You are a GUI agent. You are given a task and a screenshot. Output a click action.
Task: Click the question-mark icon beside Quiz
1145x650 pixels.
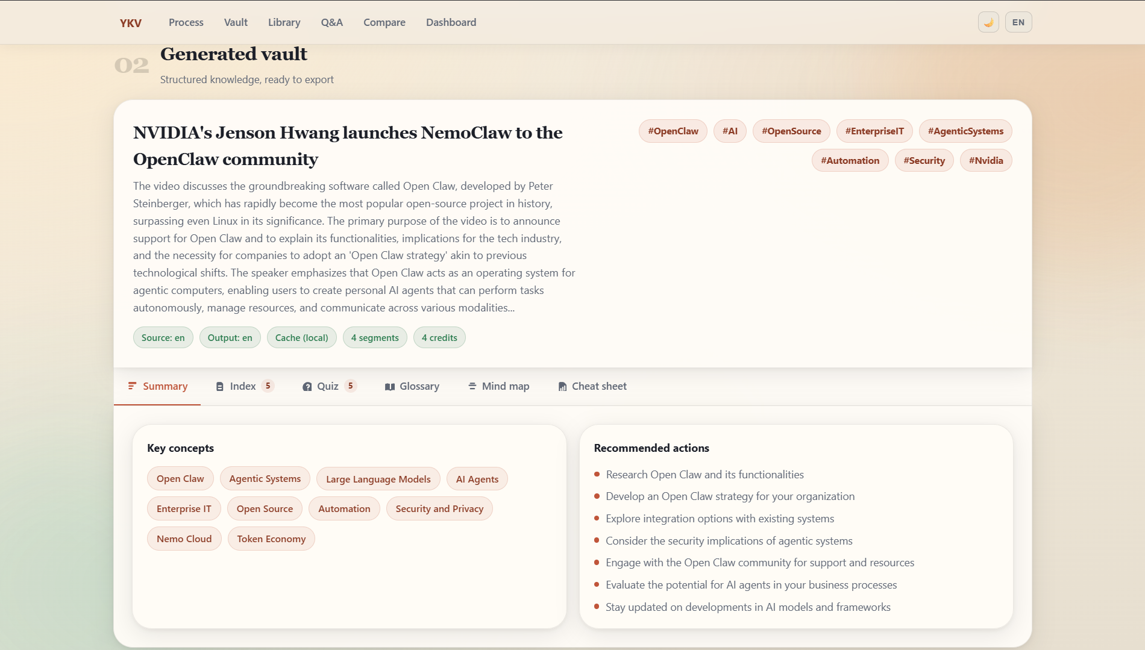307,386
